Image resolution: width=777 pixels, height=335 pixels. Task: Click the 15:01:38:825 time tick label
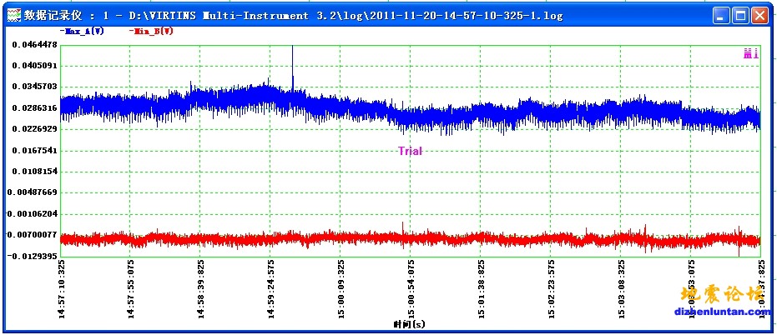(482, 288)
